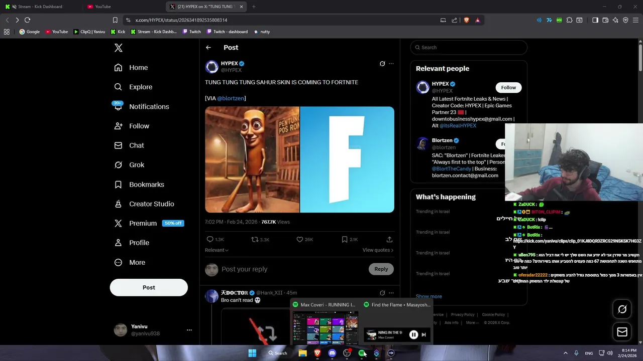The height and width of the screenshot is (361, 643).
Task: Open three-dot menu on DOCTOR reply
Action: point(391,293)
